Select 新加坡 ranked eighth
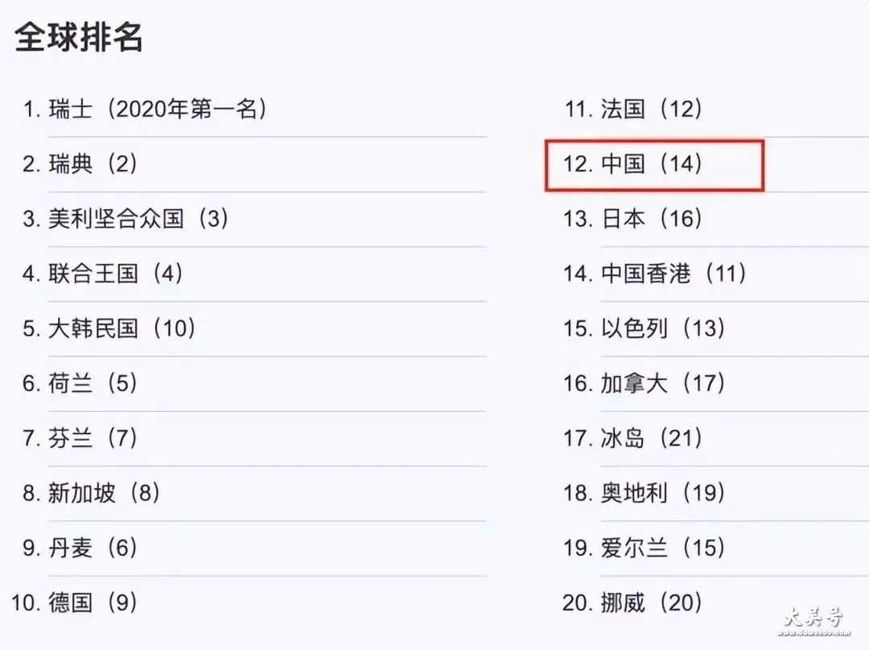This screenshot has width=869, height=650. tap(92, 492)
